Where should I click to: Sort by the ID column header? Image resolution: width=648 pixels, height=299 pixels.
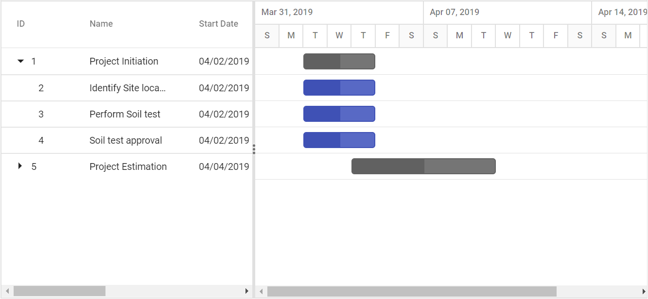(21, 24)
